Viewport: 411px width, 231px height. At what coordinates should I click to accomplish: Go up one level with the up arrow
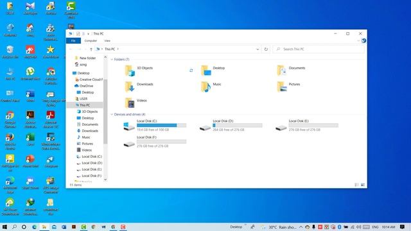click(91, 49)
